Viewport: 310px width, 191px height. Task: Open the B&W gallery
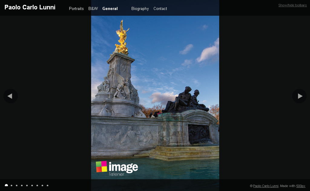point(93,9)
